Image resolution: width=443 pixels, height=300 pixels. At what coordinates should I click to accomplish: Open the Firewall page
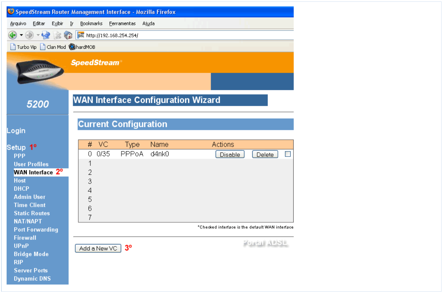pyautogui.click(x=25, y=238)
